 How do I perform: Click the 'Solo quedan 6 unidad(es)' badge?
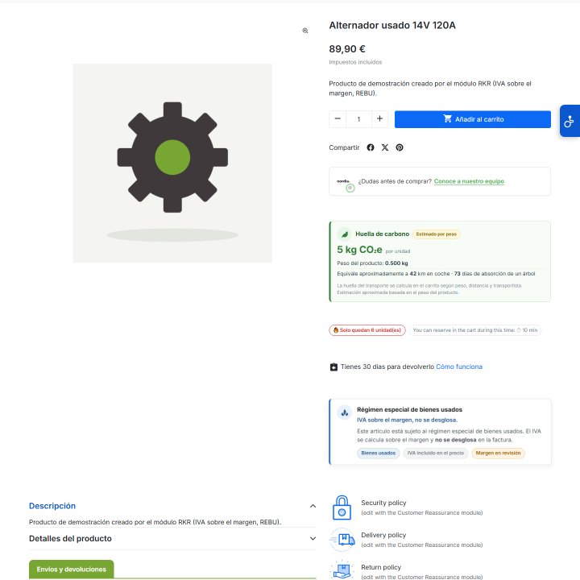367,330
